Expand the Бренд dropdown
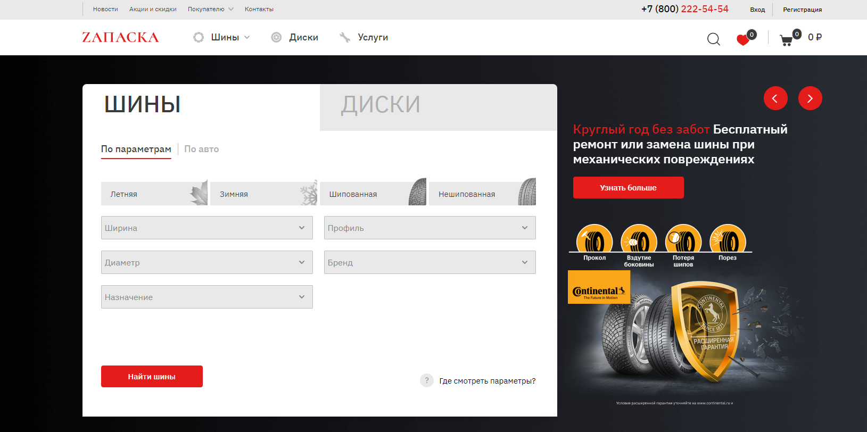867x432 pixels. 430,262
